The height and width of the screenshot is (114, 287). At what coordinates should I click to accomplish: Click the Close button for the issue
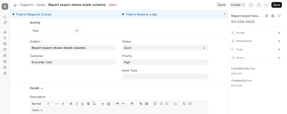(x=221, y=5)
